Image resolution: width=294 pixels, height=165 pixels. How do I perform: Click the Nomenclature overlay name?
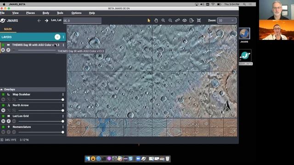[x=22, y=127]
